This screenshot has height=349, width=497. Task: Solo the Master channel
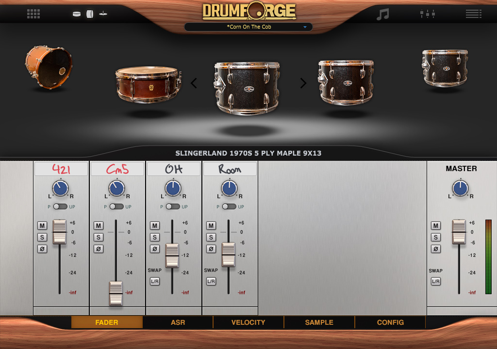pos(436,237)
